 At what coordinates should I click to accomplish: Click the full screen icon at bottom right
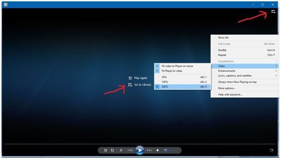tap(272, 150)
